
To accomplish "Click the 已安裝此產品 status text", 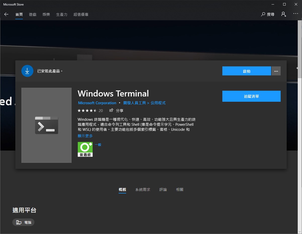I will pos(50,71).
